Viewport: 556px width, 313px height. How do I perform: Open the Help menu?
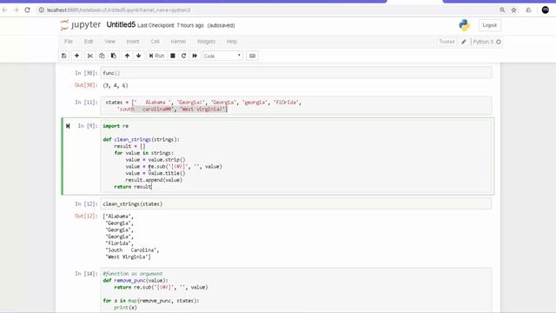(x=232, y=42)
